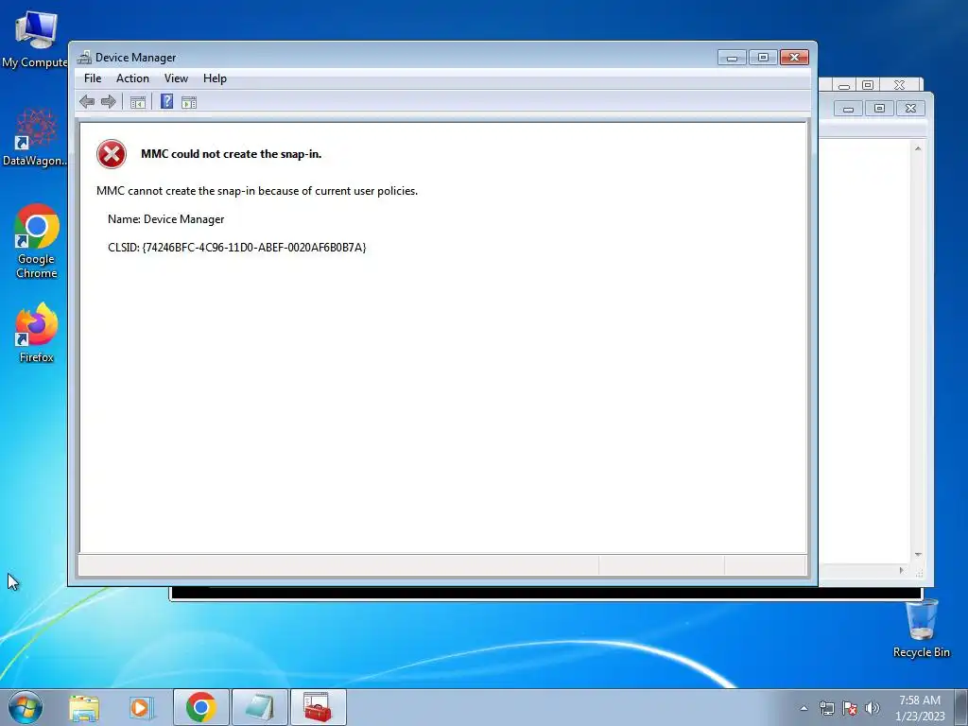The image size is (968, 726).
Task: Minimize the front background window behind Device Manager
Action: (x=848, y=109)
